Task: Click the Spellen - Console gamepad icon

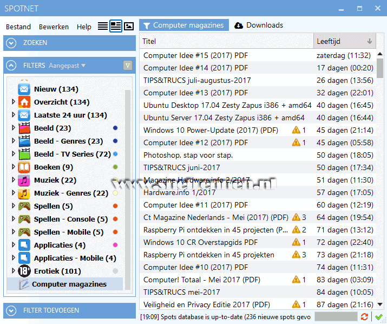Action: (24, 219)
